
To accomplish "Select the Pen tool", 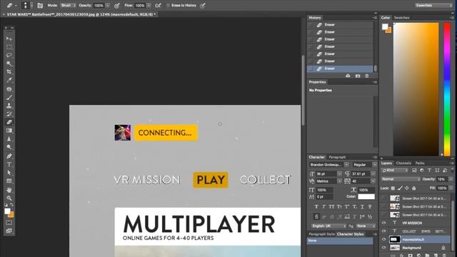I will [9, 156].
